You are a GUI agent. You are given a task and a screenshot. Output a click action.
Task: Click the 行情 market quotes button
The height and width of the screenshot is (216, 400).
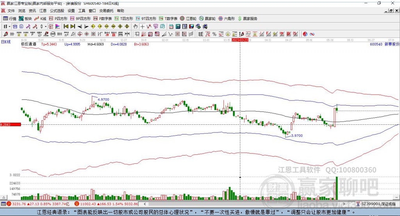tap(10, 19)
